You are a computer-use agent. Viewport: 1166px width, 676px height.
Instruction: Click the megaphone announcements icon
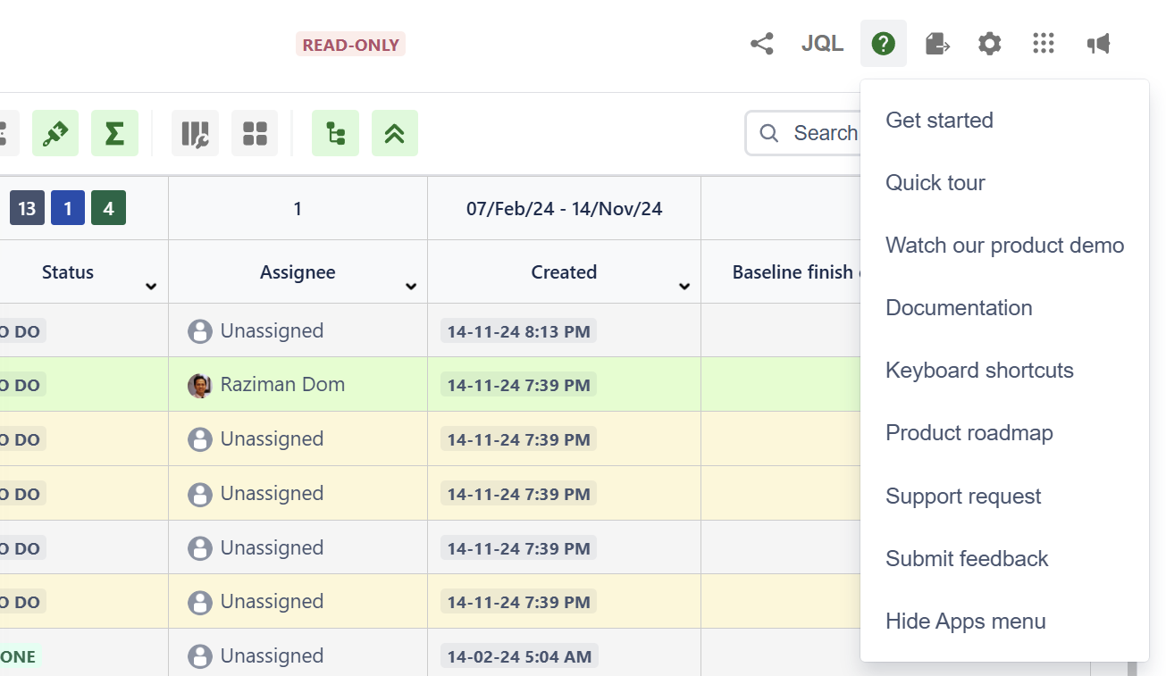pyautogui.click(x=1098, y=44)
